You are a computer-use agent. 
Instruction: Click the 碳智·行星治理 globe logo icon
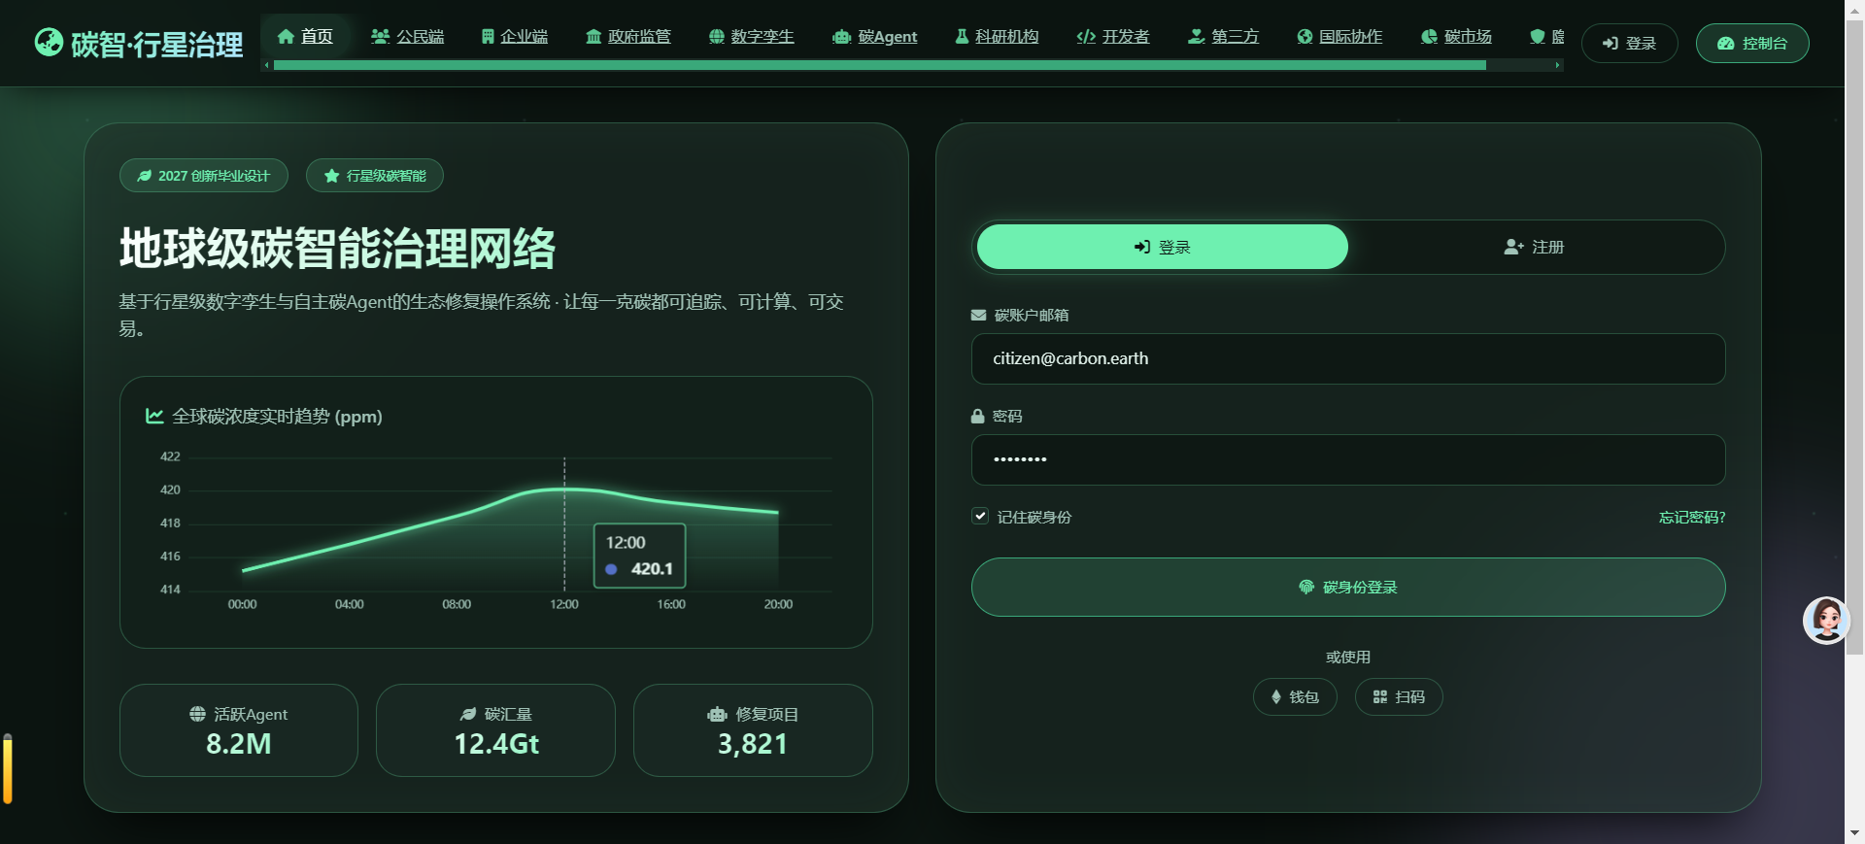point(49,43)
